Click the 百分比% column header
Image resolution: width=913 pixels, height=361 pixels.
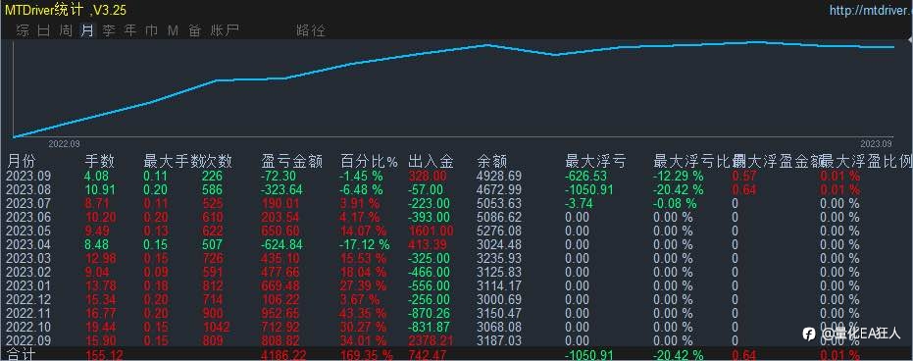(x=369, y=161)
